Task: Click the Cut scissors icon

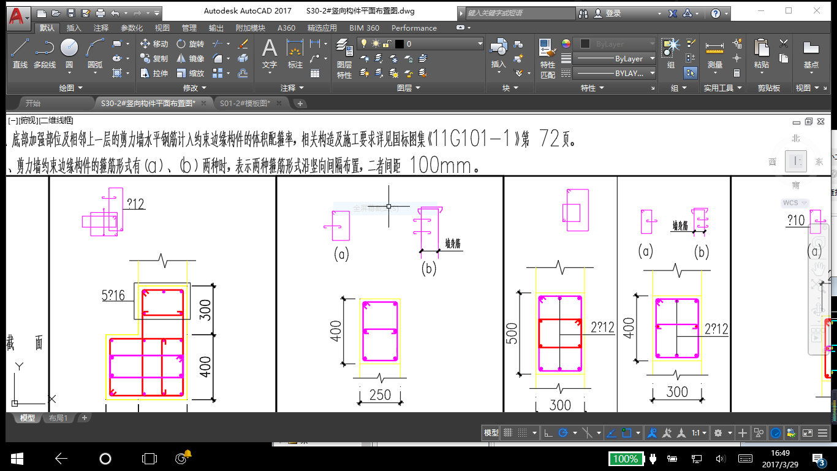Action: [x=784, y=44]
